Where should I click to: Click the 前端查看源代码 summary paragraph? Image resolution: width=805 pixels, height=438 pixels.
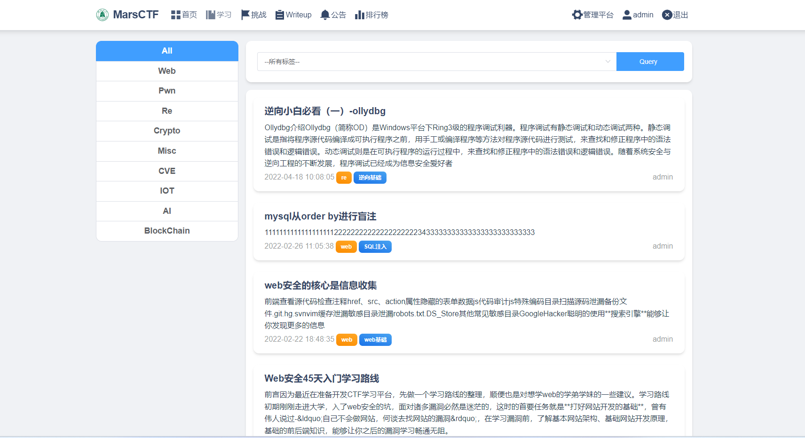point(467,313)
